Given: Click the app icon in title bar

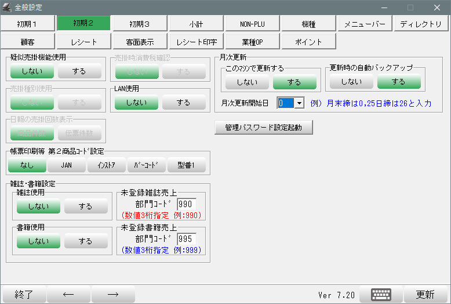Looking at the screenshot, I should coord(7,8).
